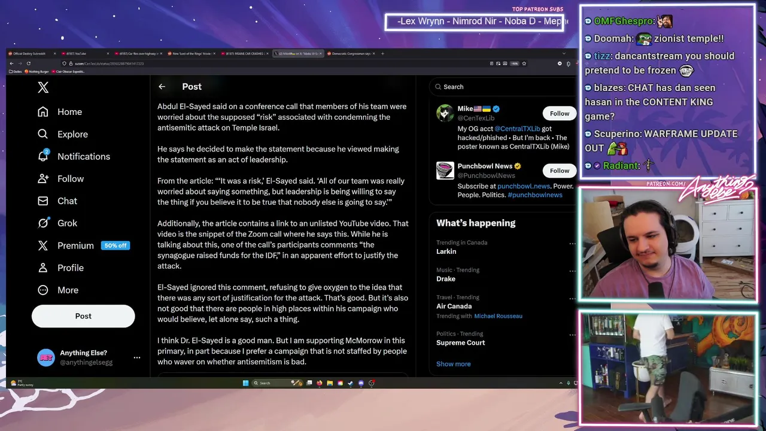Click Mike's verified badge
This screenshot has height=431, width=766.
pos(496,109)
